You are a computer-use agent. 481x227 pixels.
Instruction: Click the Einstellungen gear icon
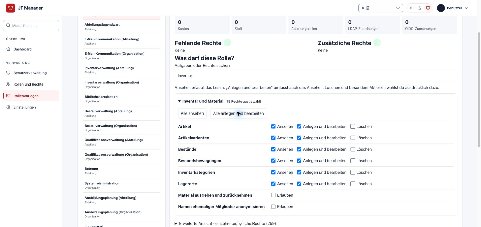click(8, 107)
